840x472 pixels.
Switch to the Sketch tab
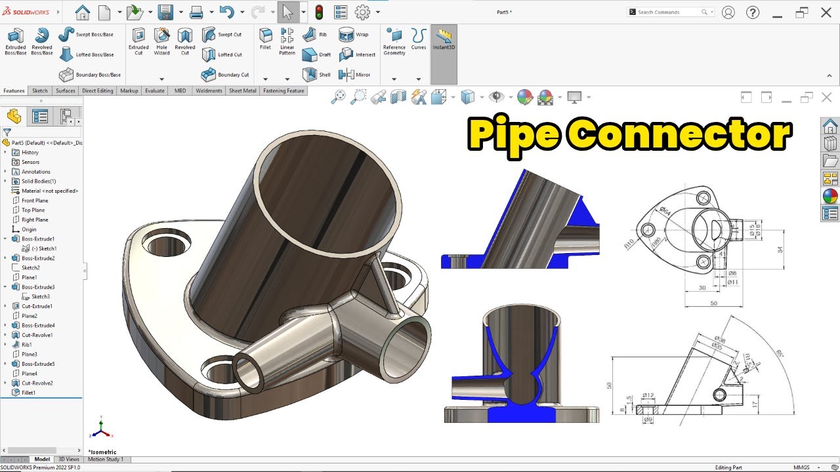coord(40,91)
